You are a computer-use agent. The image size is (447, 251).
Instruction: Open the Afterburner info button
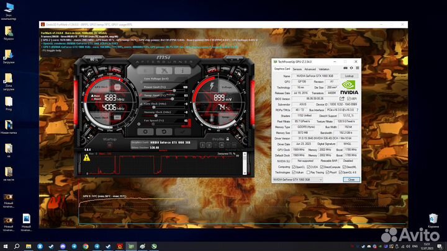pyautogui.click(x=183, y=71)
